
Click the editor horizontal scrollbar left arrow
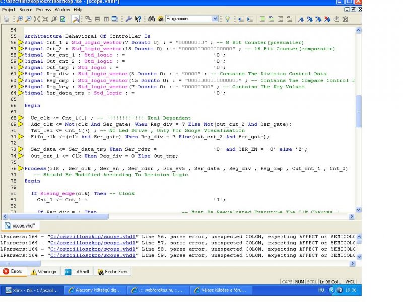[5, 217]
